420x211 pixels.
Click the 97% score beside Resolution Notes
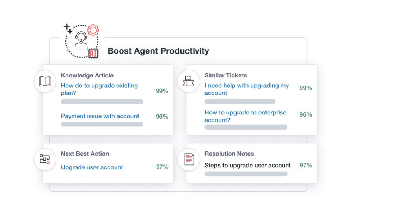(306, 165)
